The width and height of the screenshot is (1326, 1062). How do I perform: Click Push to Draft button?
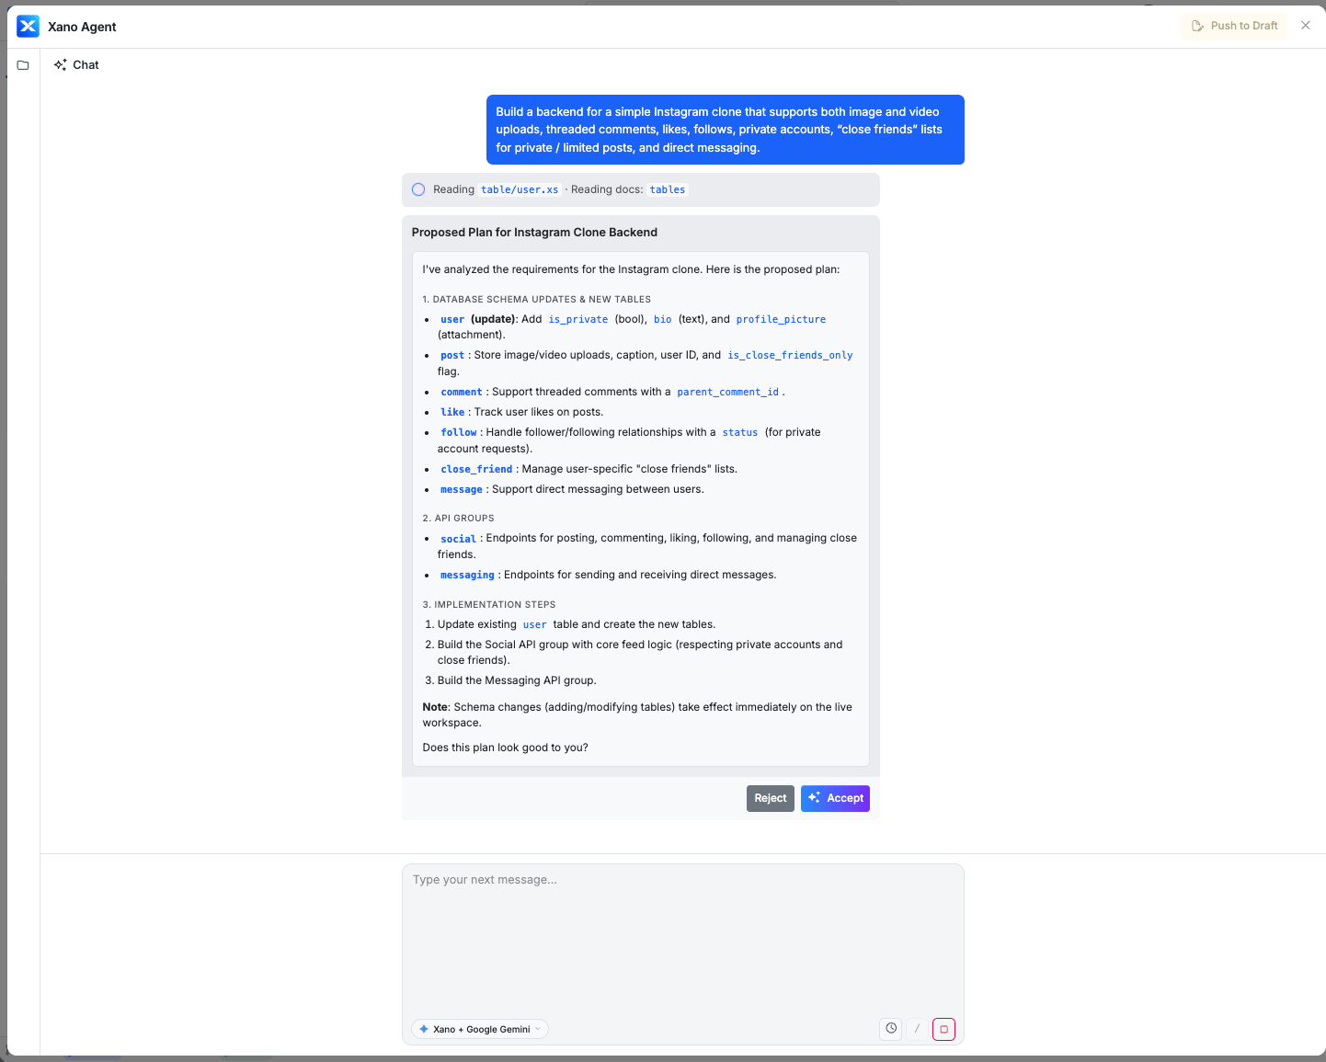1235,26
